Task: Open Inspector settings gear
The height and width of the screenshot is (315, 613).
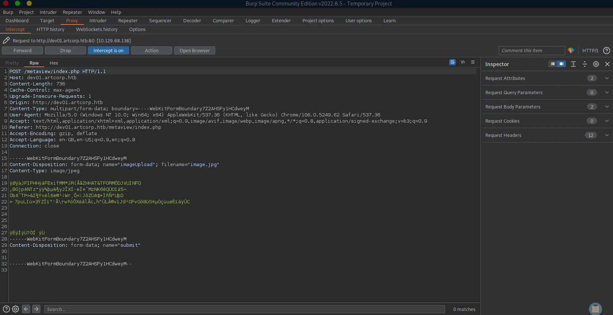Action: click(596, 64)
